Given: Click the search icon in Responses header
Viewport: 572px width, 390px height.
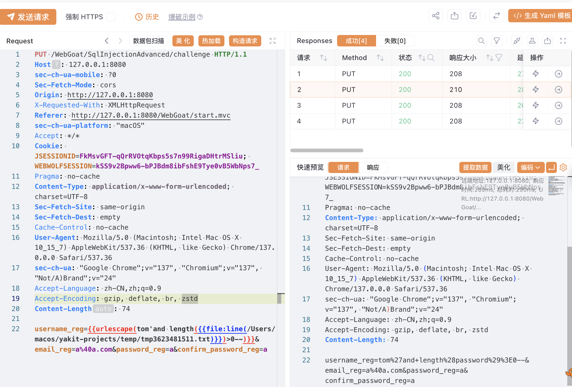Looking at the screenshot, I should [481, 41].
